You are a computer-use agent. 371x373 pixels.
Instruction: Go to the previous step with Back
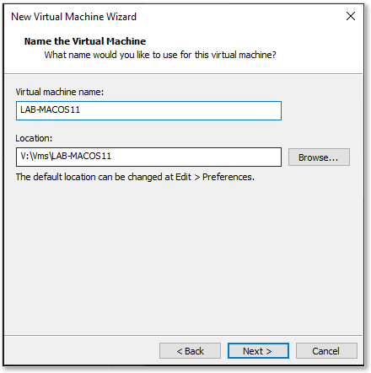[190, 351]
